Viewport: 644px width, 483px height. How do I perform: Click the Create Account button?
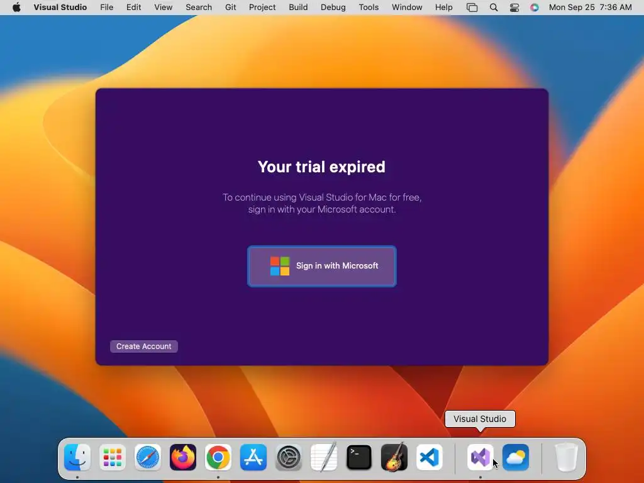point(144,347)
